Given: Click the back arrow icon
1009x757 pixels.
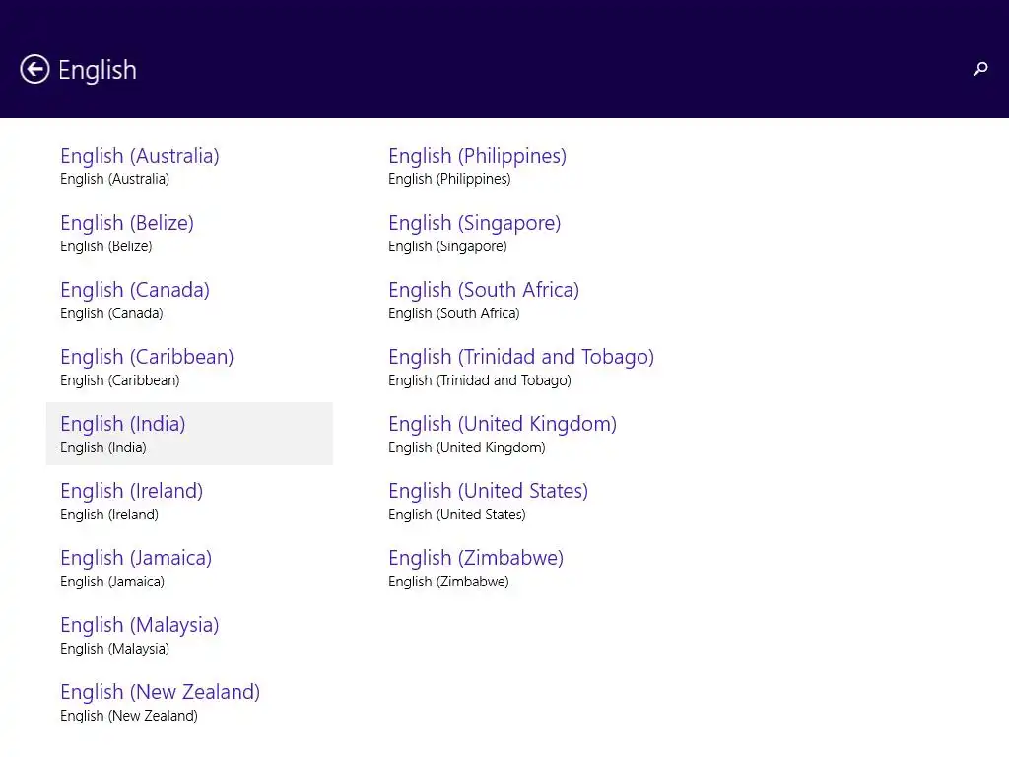Looking at the screenshot, I should pos(34,69).
